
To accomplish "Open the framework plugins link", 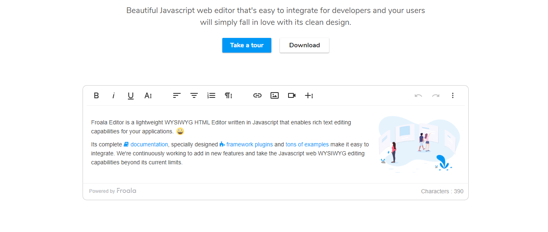I will coord(250,144).
